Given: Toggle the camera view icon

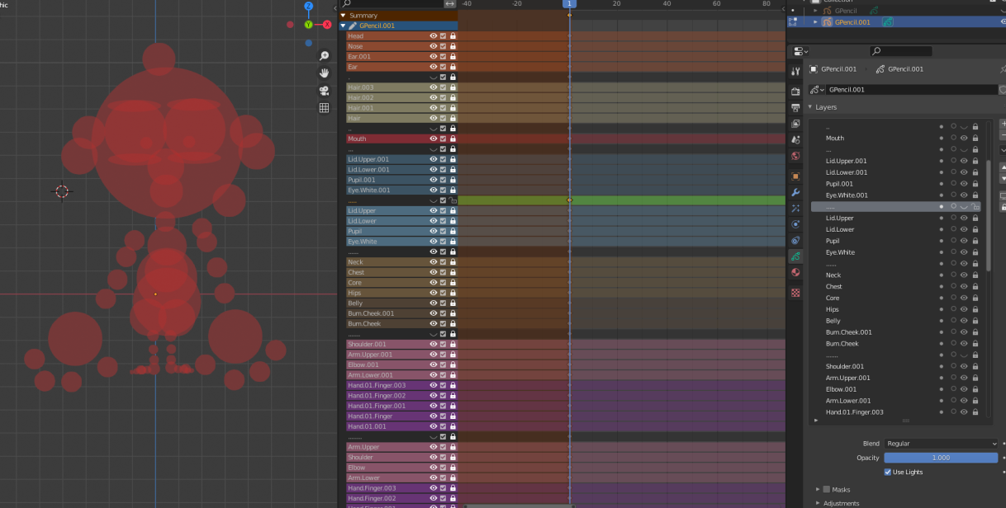Looking at the screenshot, I should point(325,91).
